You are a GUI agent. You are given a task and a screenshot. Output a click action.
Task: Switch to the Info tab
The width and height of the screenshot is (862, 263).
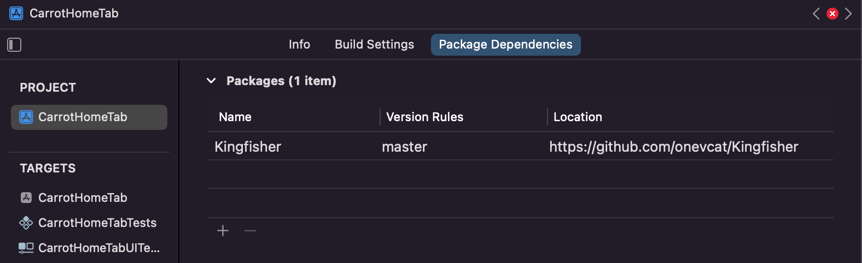point(299,45)
